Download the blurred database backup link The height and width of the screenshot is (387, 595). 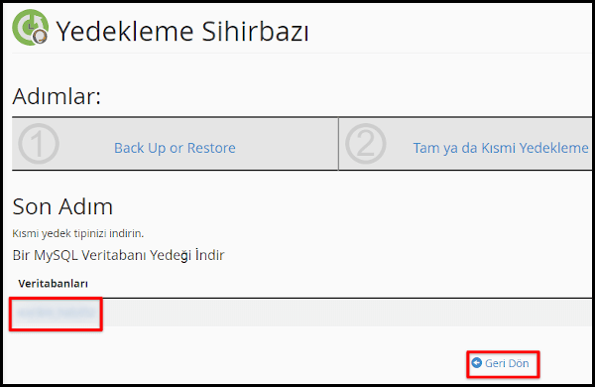click(x=57, y=313)
